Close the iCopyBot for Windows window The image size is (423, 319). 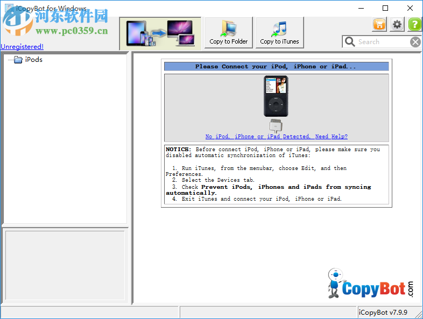coord(410,8)
